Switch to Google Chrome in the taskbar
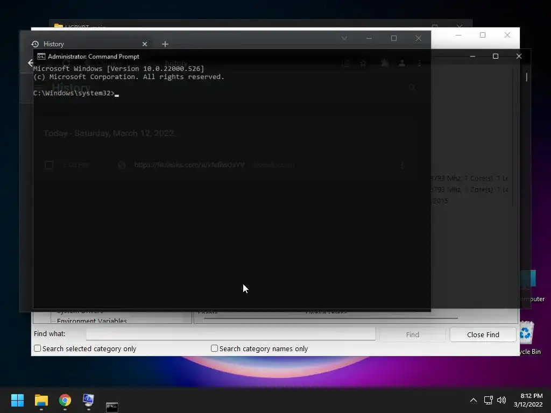The width and height of the screenshot is (551, 413). pyautogui.click(x=65, y=400)
